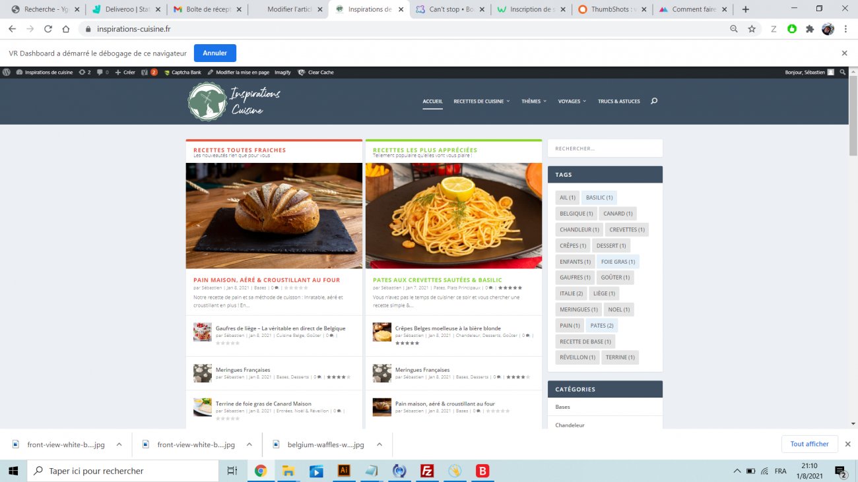Click the updates icon showing 2
The image size is (858, 482).
(84, 73)
